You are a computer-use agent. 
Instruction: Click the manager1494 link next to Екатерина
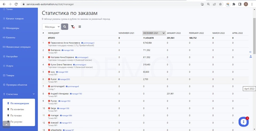68,50
